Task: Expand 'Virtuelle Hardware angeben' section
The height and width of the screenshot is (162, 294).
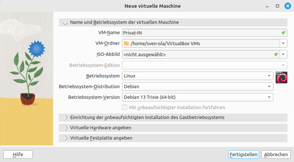Action: pos(66,128)
